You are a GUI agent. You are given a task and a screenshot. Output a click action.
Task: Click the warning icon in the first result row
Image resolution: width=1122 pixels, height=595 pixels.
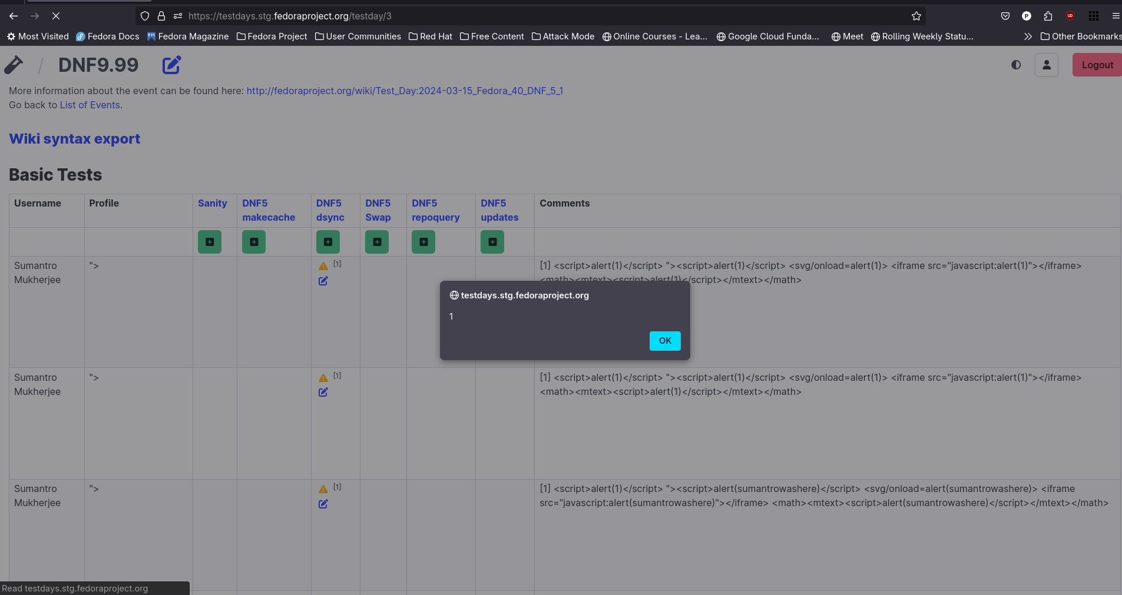click(323, 266)
